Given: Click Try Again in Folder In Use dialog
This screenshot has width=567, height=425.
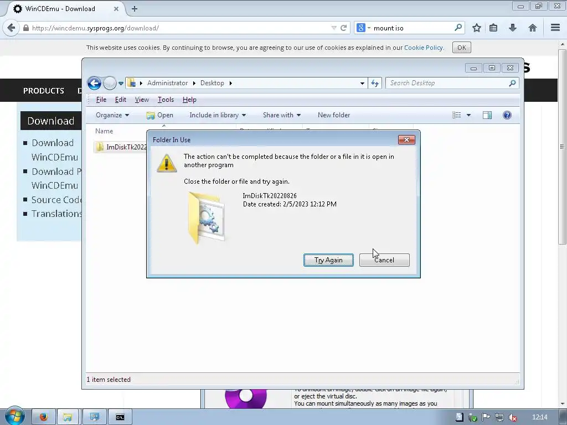Looking at the screenshot, I should point(328,260).
